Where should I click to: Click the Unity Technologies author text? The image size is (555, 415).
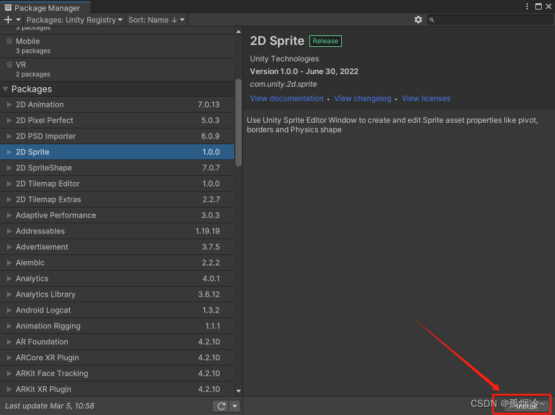tap(284, 59)
